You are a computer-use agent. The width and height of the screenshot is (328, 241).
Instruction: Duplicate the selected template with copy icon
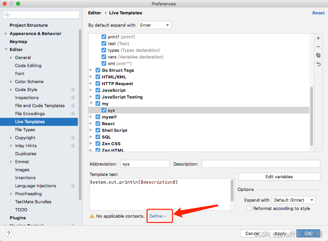tap(318, 55)
